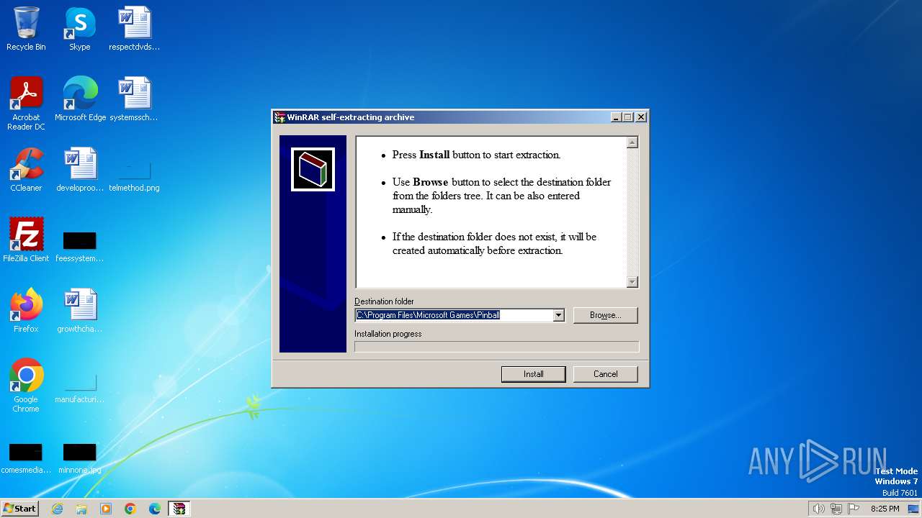This screenshot has height=518, width=922.
Task: Launch Firefox from the desktop
Action: point(26,311)
